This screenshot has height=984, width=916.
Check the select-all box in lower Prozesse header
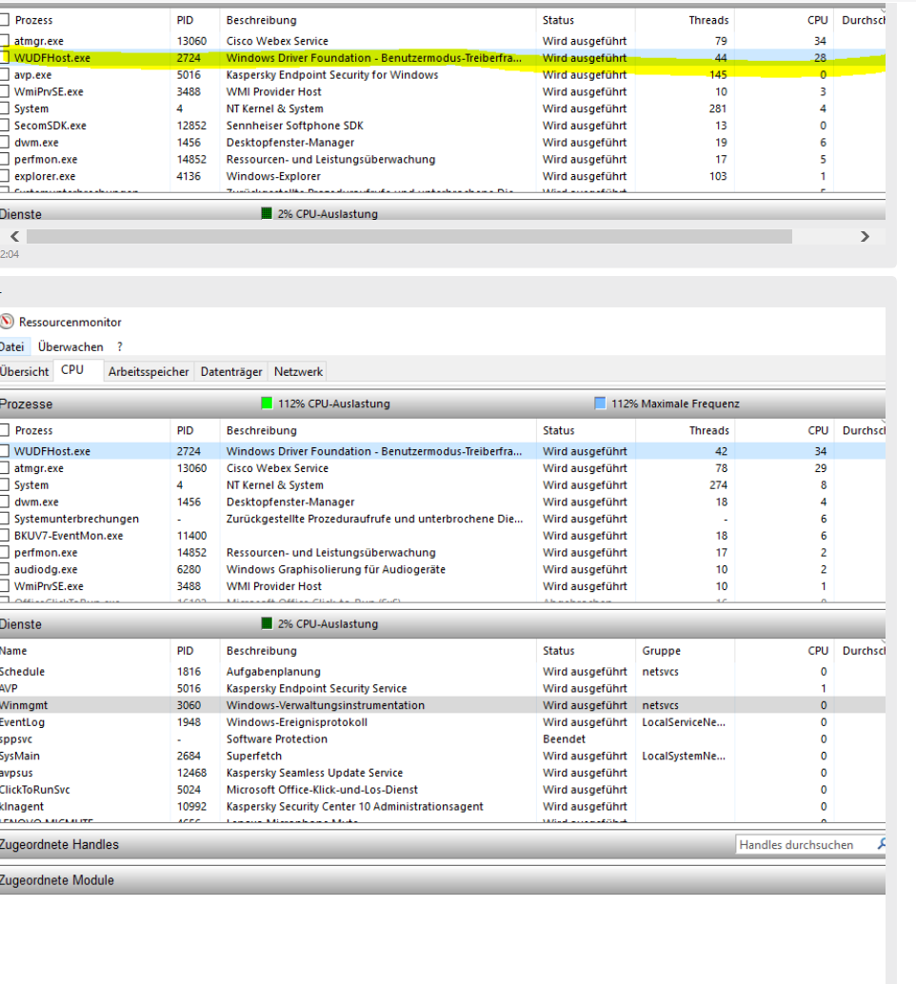pyautogui.click(x=5, y=430)
